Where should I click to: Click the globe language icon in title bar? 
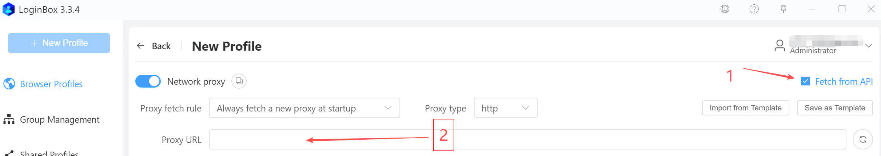tap(725, 9)
